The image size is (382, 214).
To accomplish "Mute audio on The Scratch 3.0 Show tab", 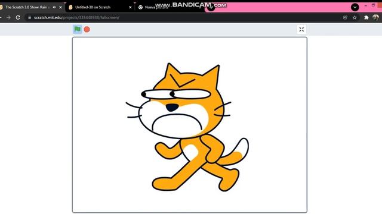I will (x=54, y=7).
